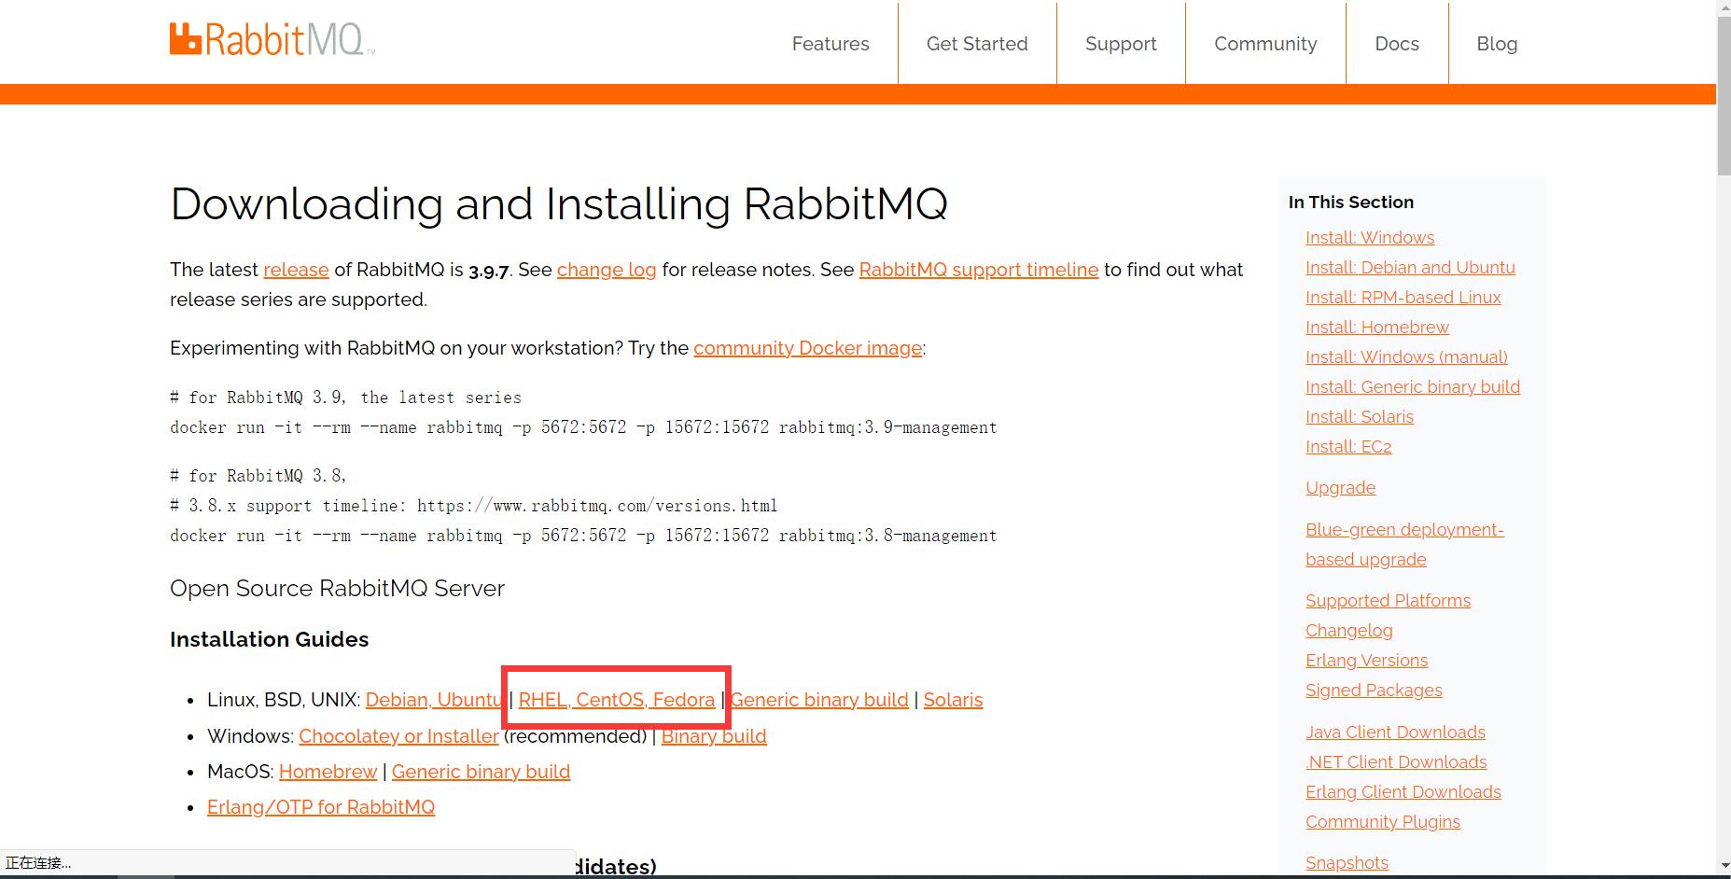Screen dimensions: 1731x879
Task: Click the docker run rabbitmq:3.9-management command
Action: pos(583,427)
